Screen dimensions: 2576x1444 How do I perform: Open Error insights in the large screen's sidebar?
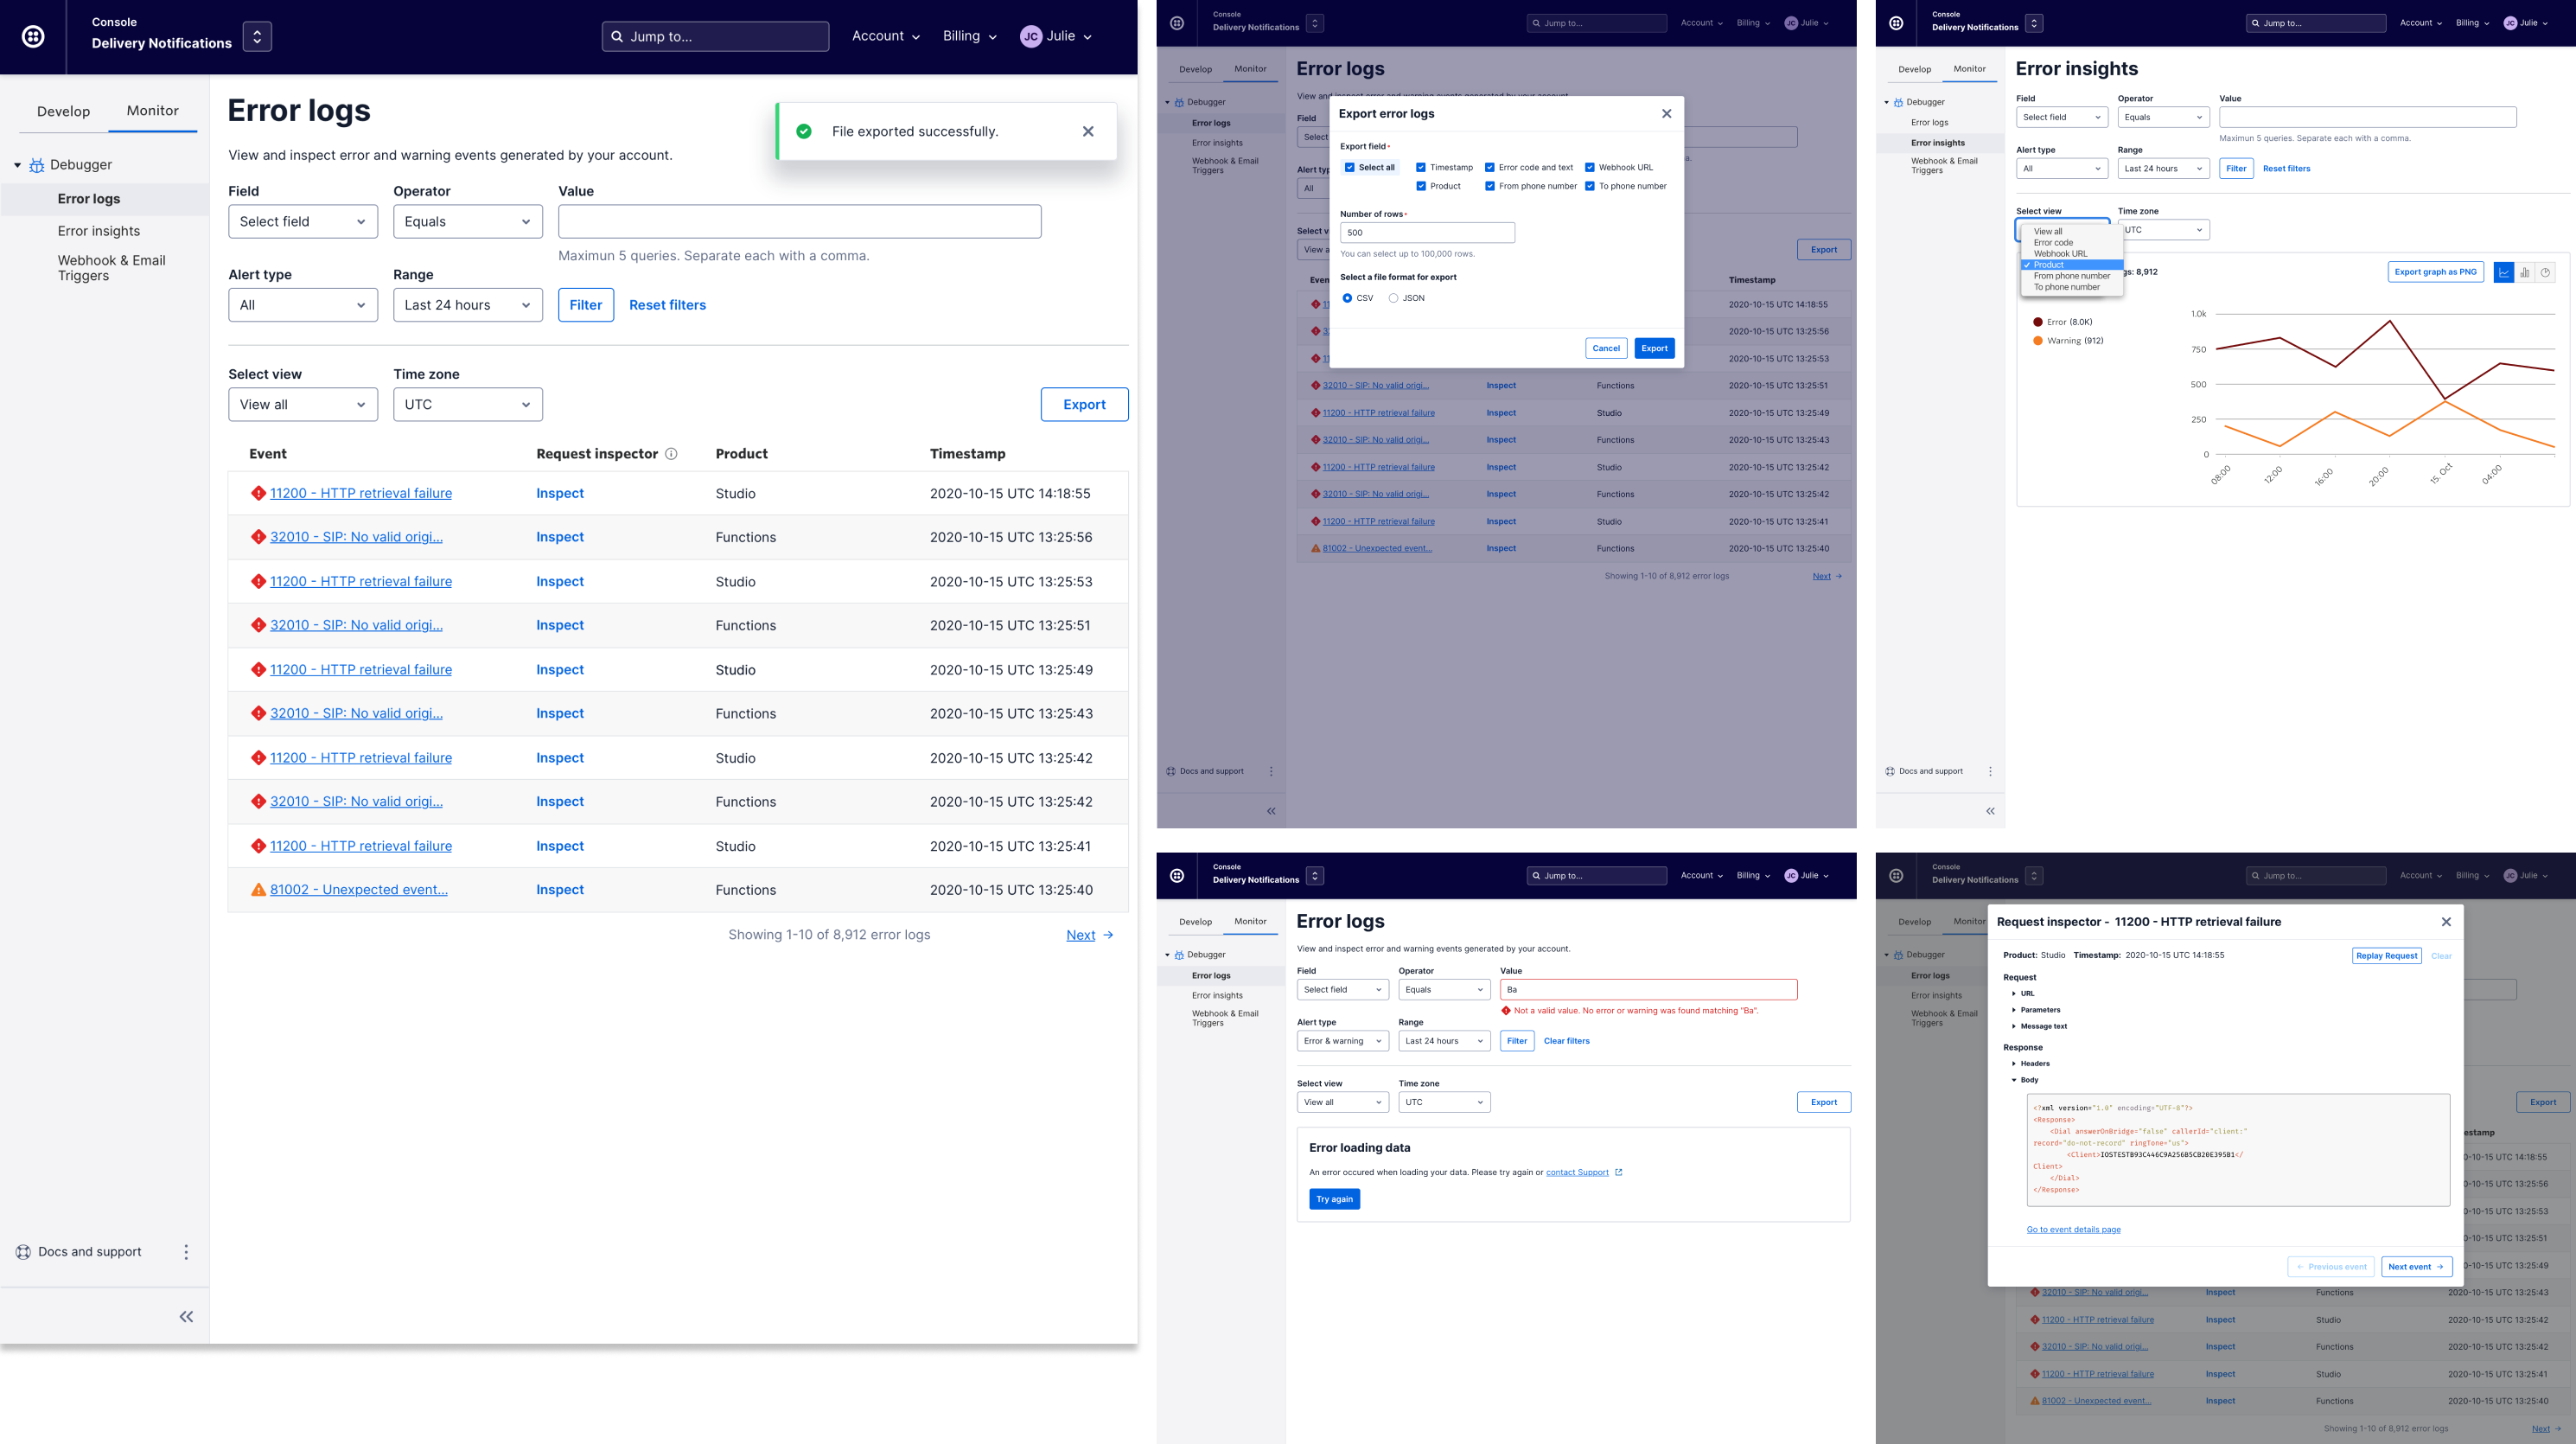pyautogui.click(x=99, y=231)
